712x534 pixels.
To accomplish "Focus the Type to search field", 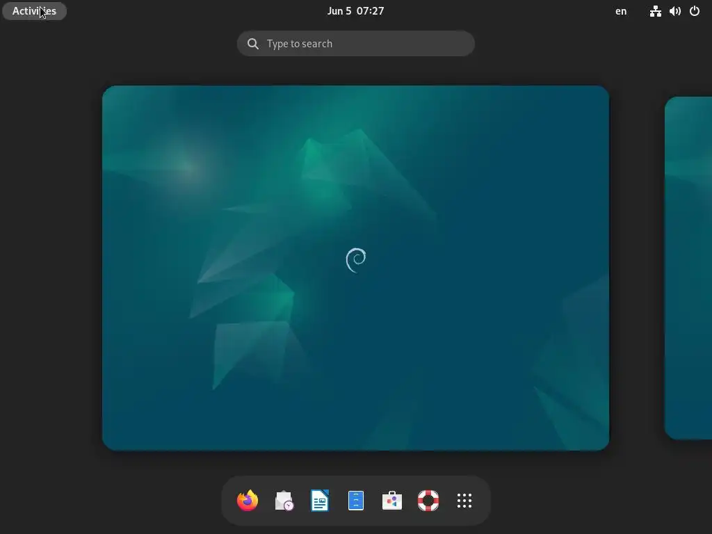I will (355, 44).
